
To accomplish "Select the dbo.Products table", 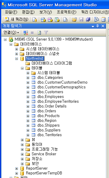I will (x=48, y=116).
